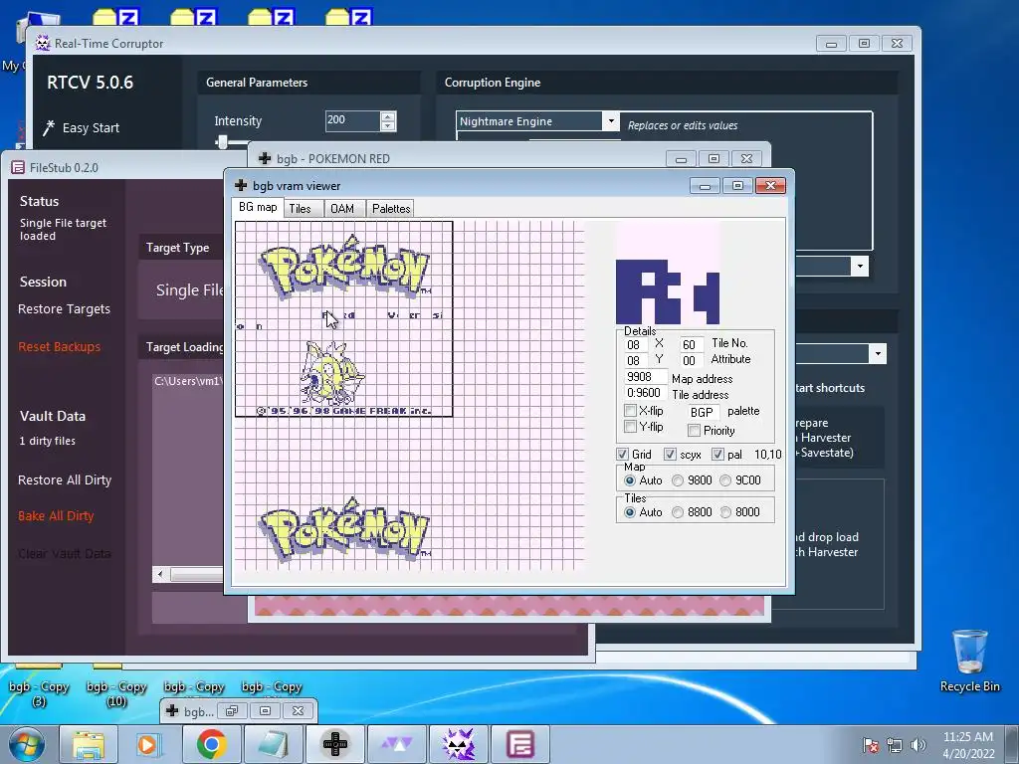
Task: Expand Nightmare Engine dropdown
Action: (610, 120)
